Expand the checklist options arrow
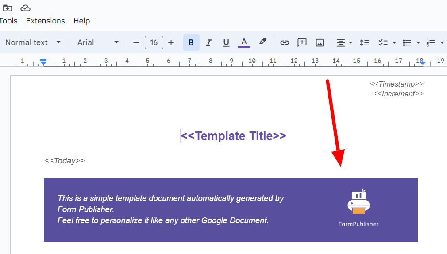This screenshot has height=254, width=447. (394, 43)
